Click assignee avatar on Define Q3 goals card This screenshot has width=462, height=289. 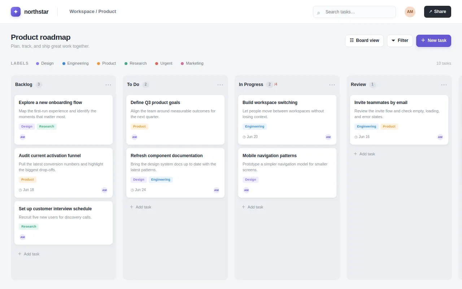click(x=135, y=137)
